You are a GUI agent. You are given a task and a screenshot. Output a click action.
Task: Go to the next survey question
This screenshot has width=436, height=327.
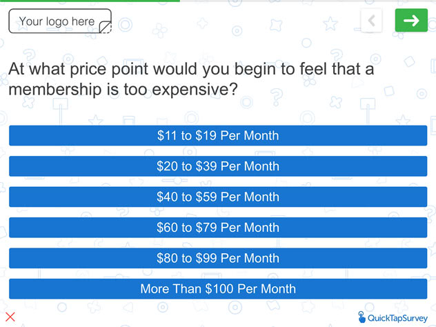[x=411, y=20]
